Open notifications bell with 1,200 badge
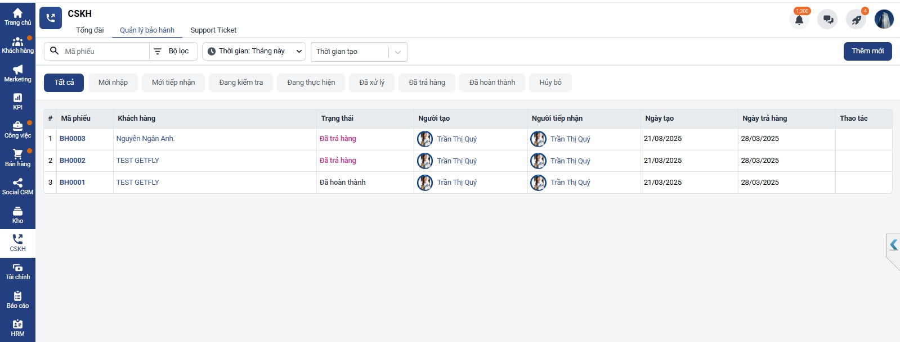Image resolution: width=900 pixels, height=342 pixels. [799, 19]
